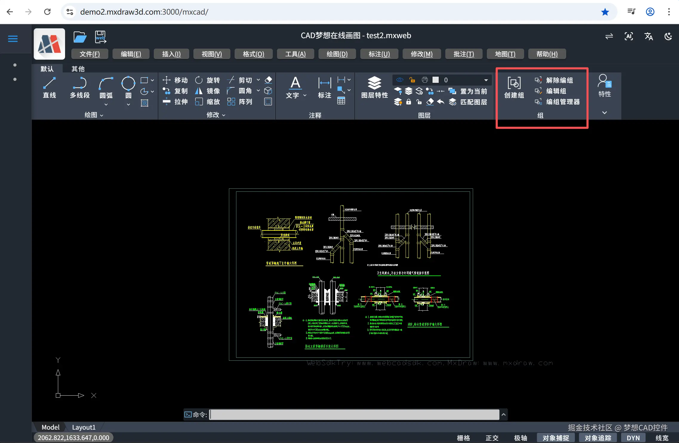This screenshot has width=679, height=443.
Task: Open the layer selection dropdown
Action: [x=486, y=80]
